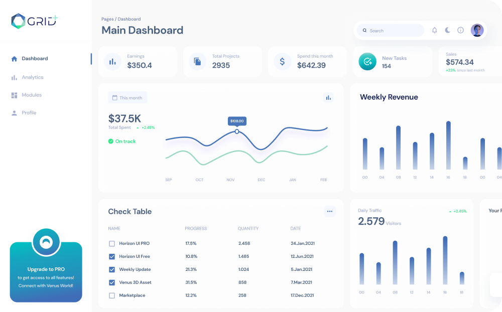This screenshot has height=312, width=502.
Task: Click the New Tasks checkmark icon
Action: pos(367,62)
